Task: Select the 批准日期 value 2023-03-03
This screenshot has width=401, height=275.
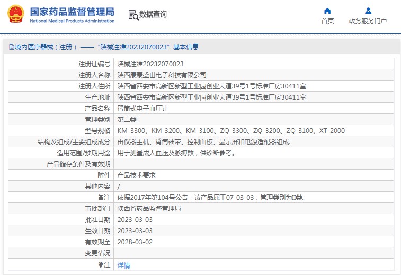Action: [135, 220]
